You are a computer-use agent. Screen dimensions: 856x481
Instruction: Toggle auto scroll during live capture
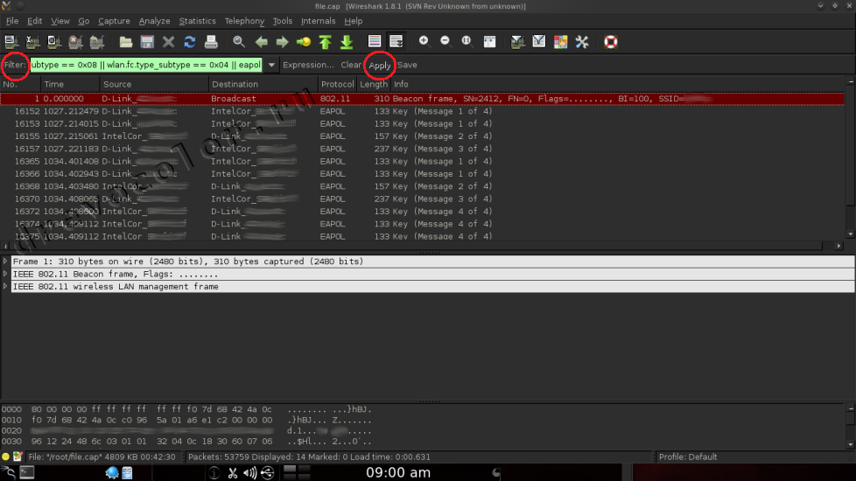click(396, 41)
